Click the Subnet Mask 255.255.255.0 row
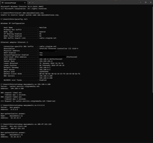The image size is (153, 143). click(x=28, y=61)
